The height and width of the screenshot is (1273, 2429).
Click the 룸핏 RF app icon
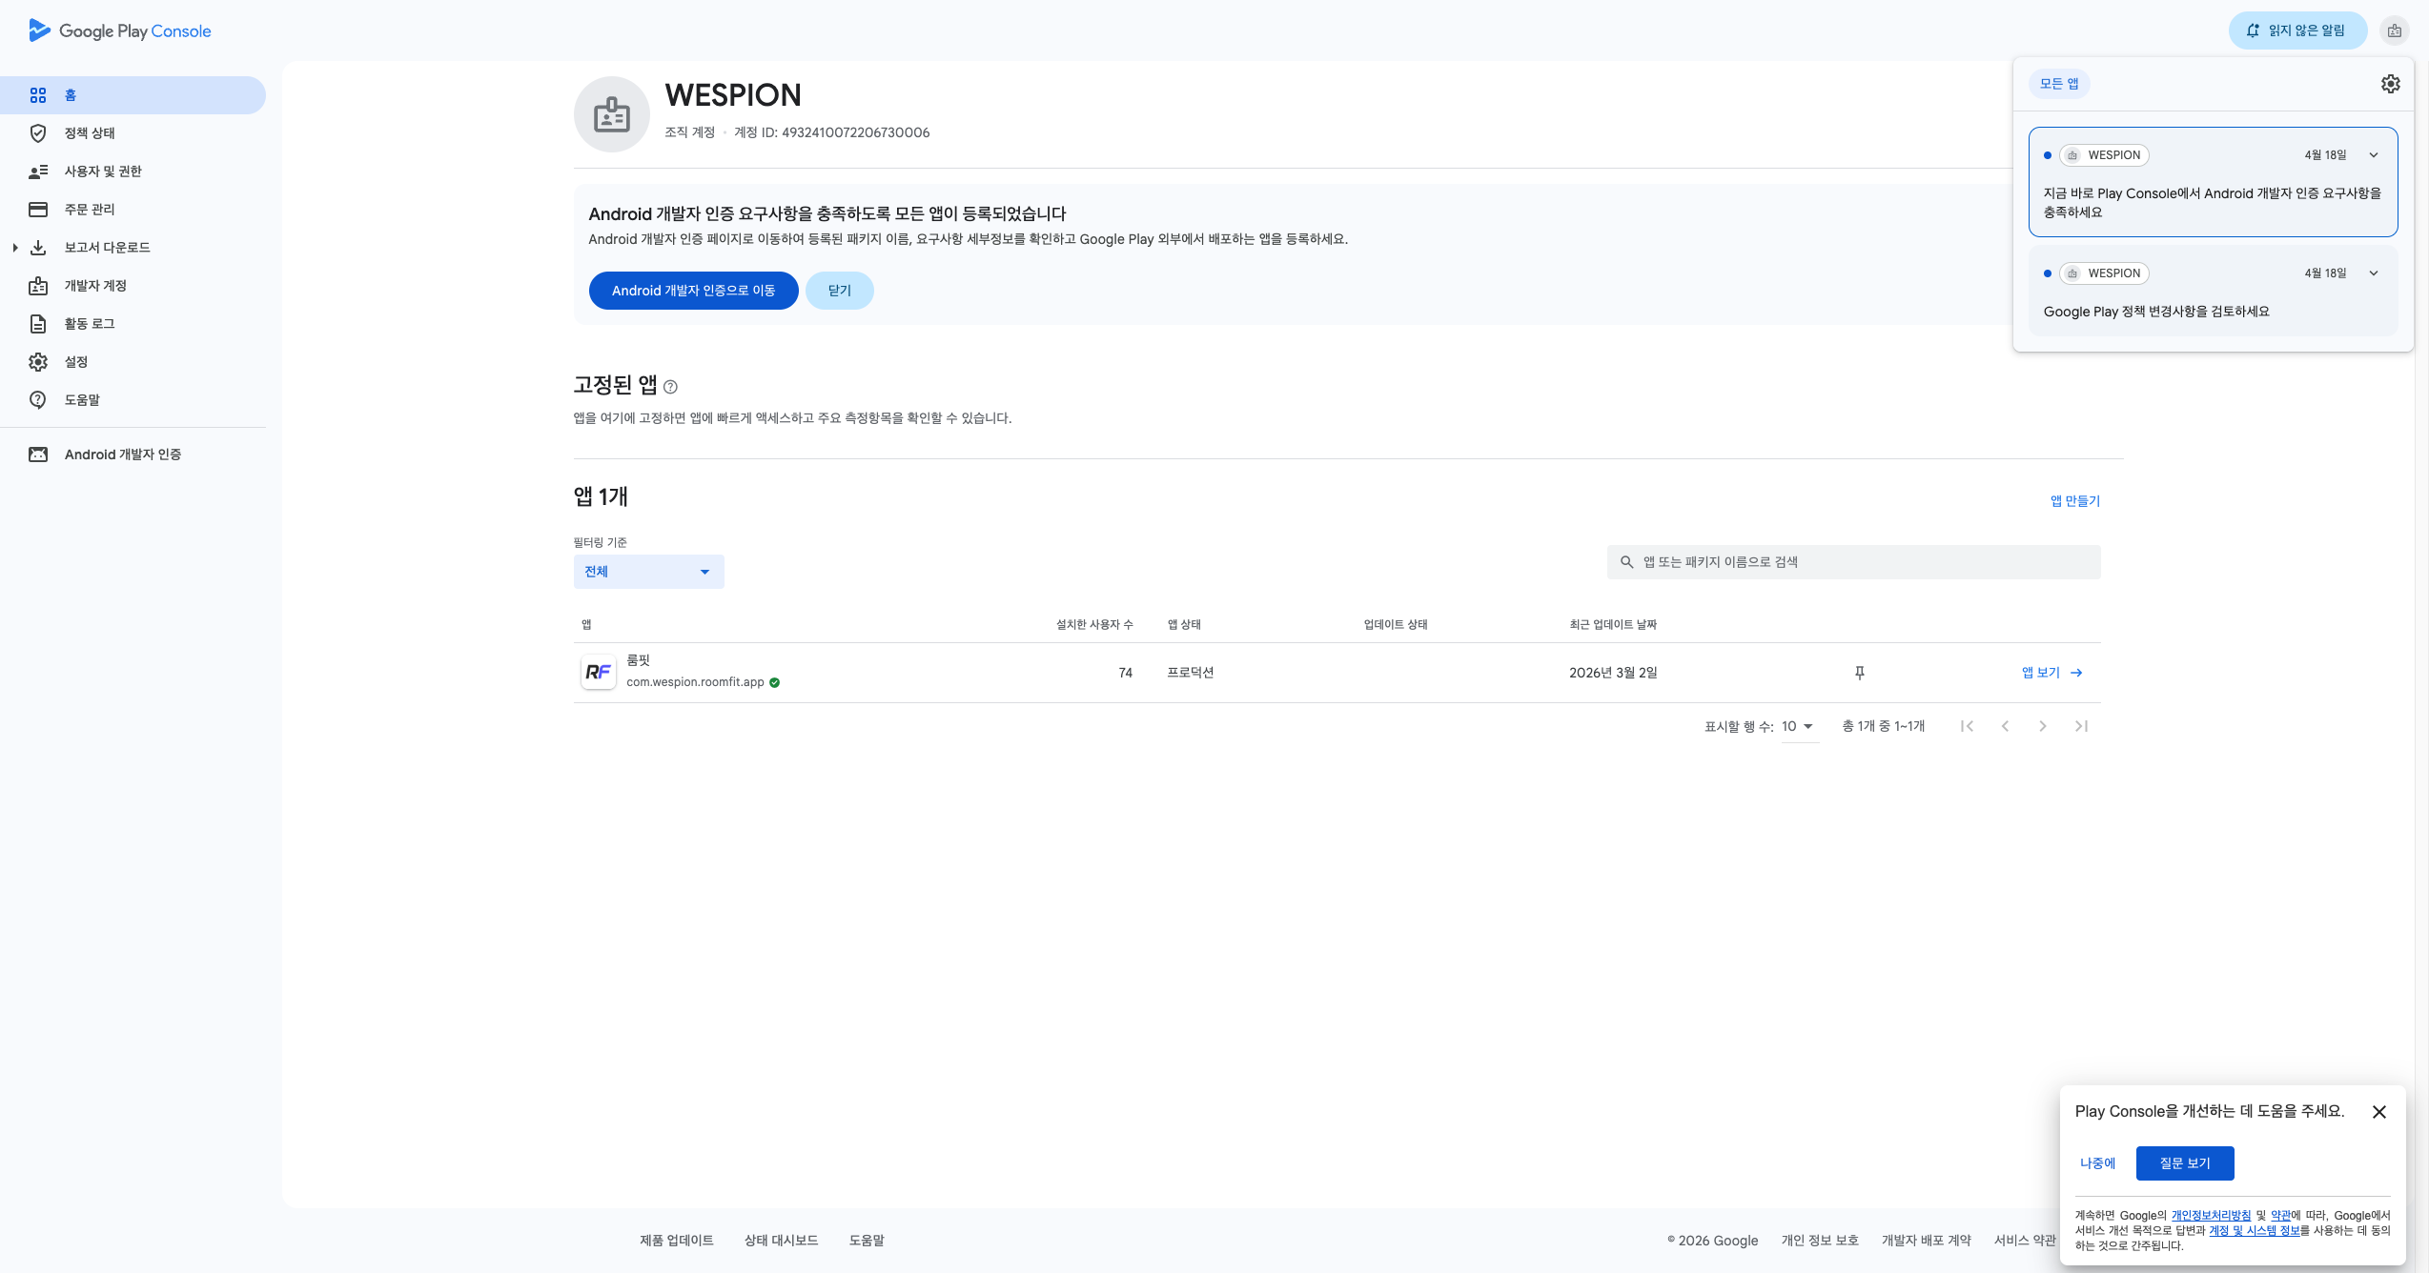tap(598, 673)
